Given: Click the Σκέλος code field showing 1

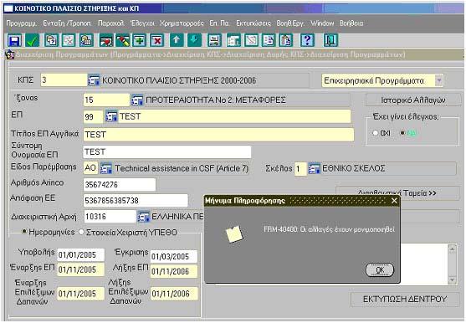Looking at the screenshot, I should [300, 169].
